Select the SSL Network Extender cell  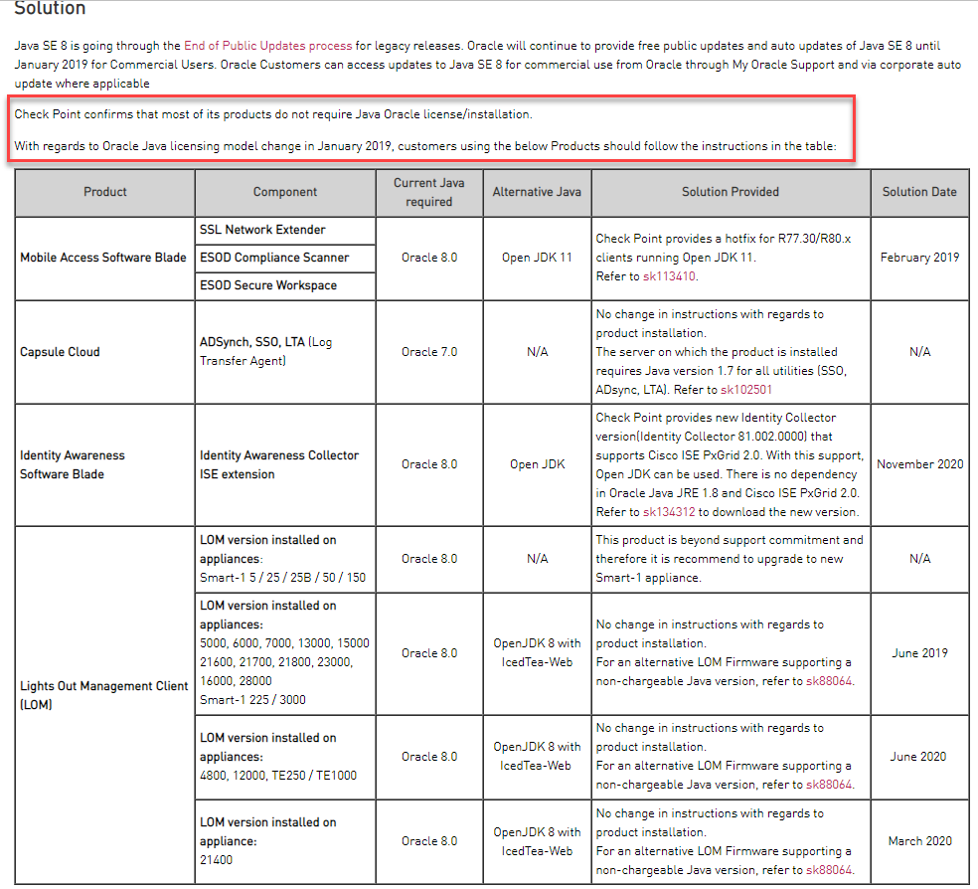[x=262, y=230]
